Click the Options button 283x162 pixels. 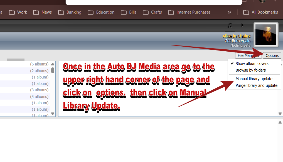(272, 55)
